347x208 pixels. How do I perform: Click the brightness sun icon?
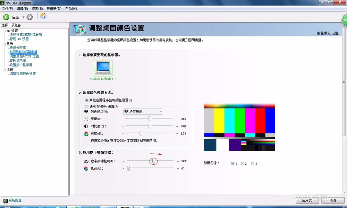pyautogui.click(x=86, y=119)
